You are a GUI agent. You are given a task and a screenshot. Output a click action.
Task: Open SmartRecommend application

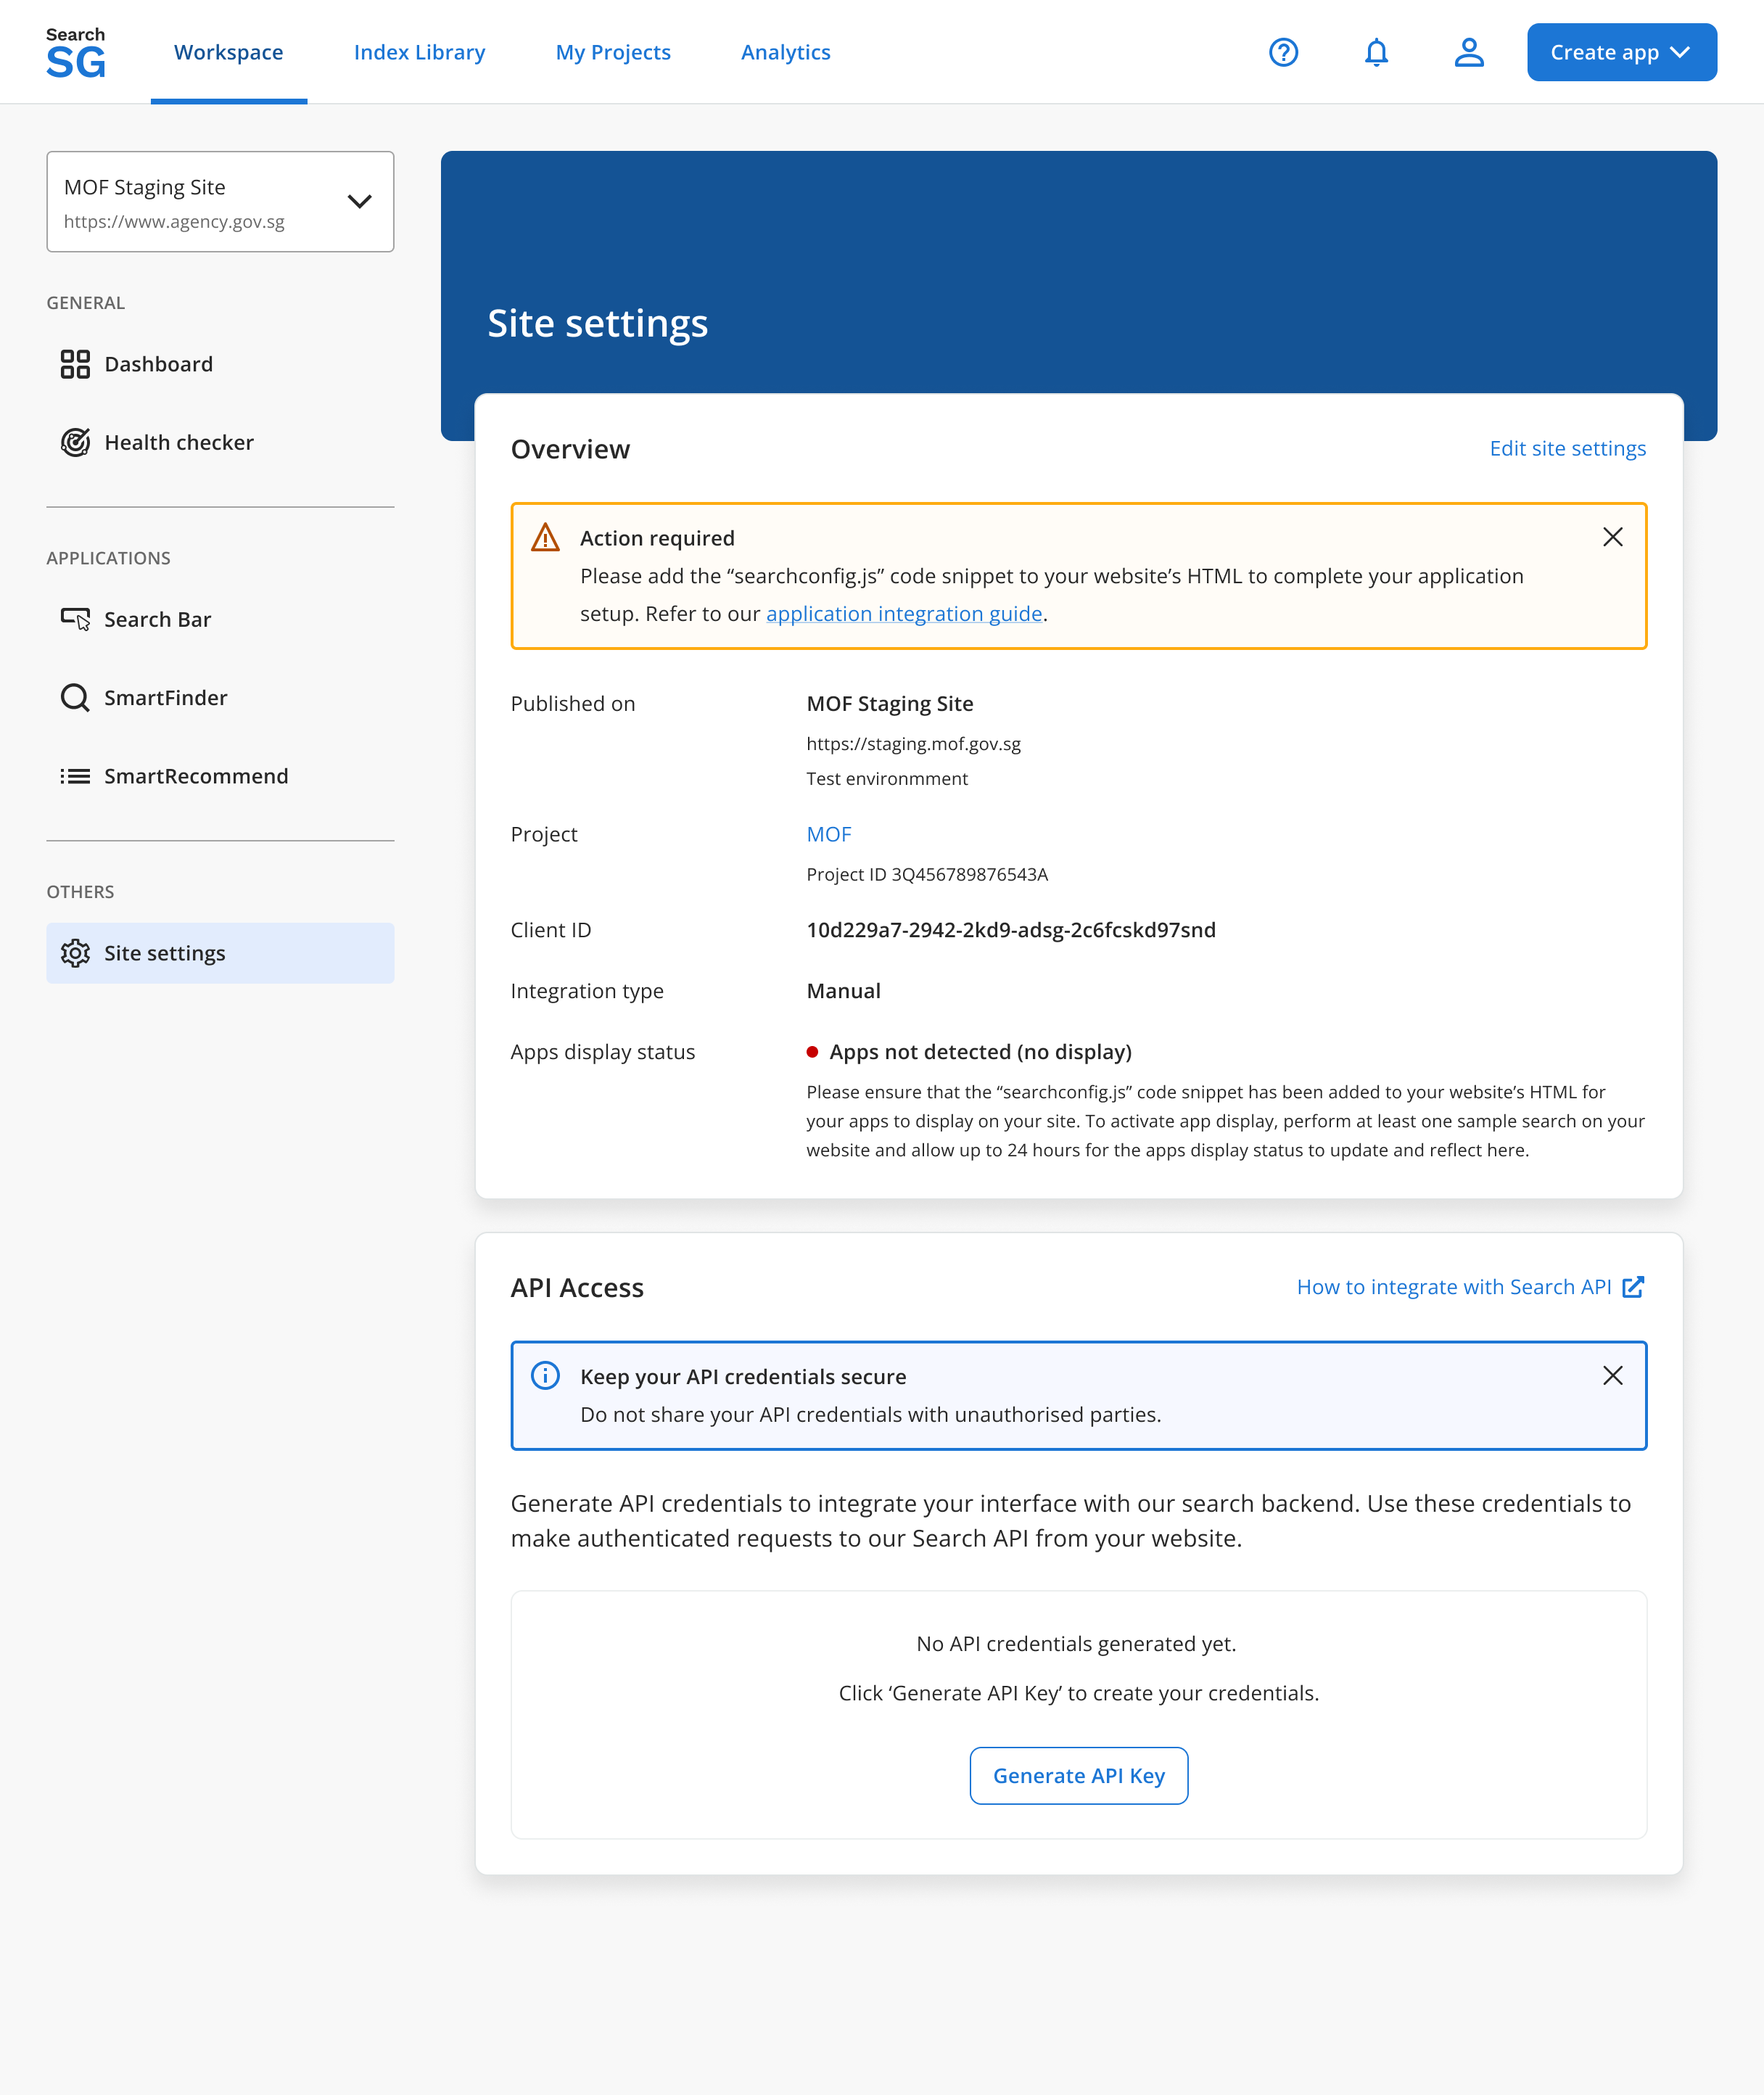(196, 776)
